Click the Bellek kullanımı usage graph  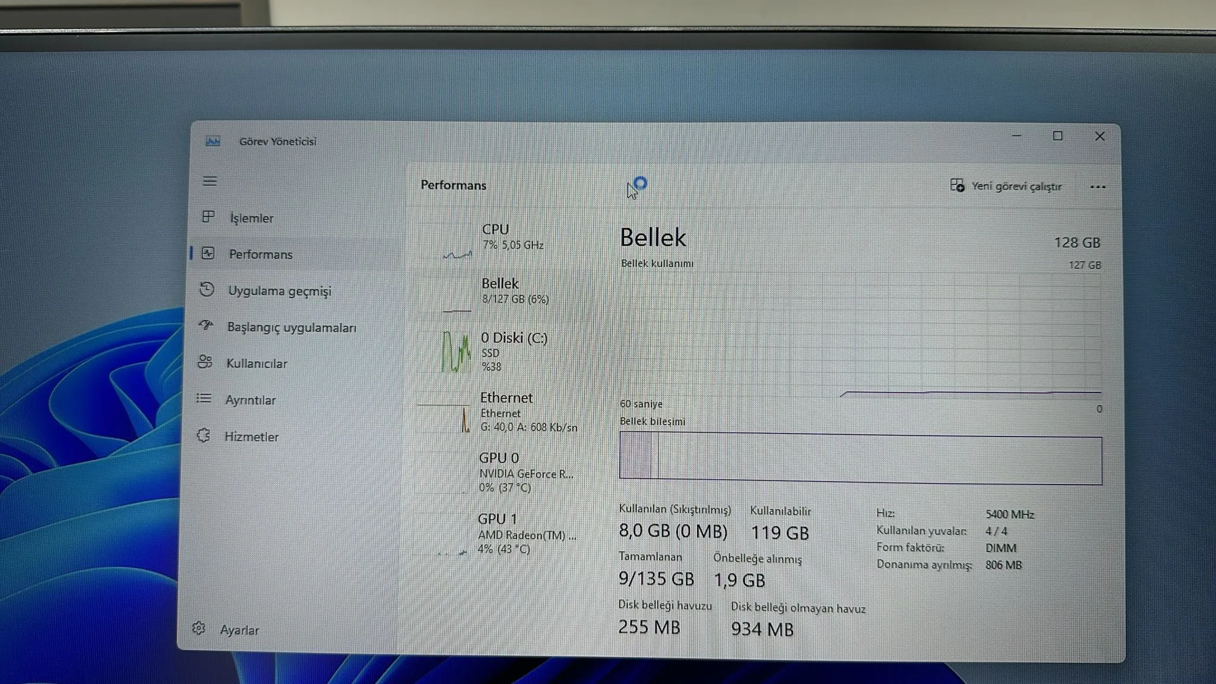tap(860, 335)
